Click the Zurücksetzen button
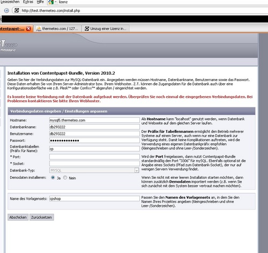 (x=41, y=217)
